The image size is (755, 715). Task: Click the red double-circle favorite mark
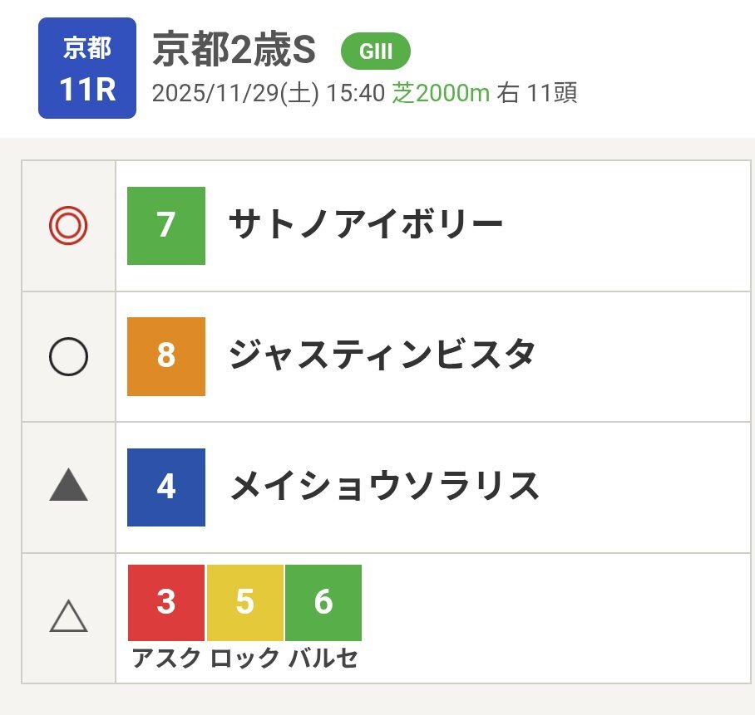[68, 226]
